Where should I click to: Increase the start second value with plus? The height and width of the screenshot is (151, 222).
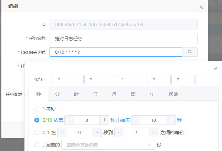click(104, 120)
